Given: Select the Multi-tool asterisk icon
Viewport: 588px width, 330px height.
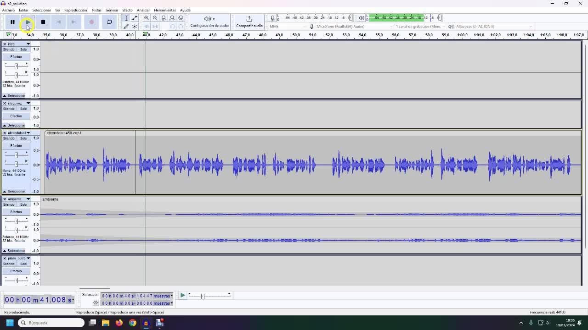Looking at the screenshot, I should coord(135,26).
